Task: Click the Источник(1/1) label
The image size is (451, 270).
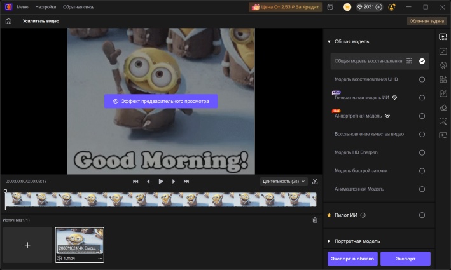Action: (16, 220)
